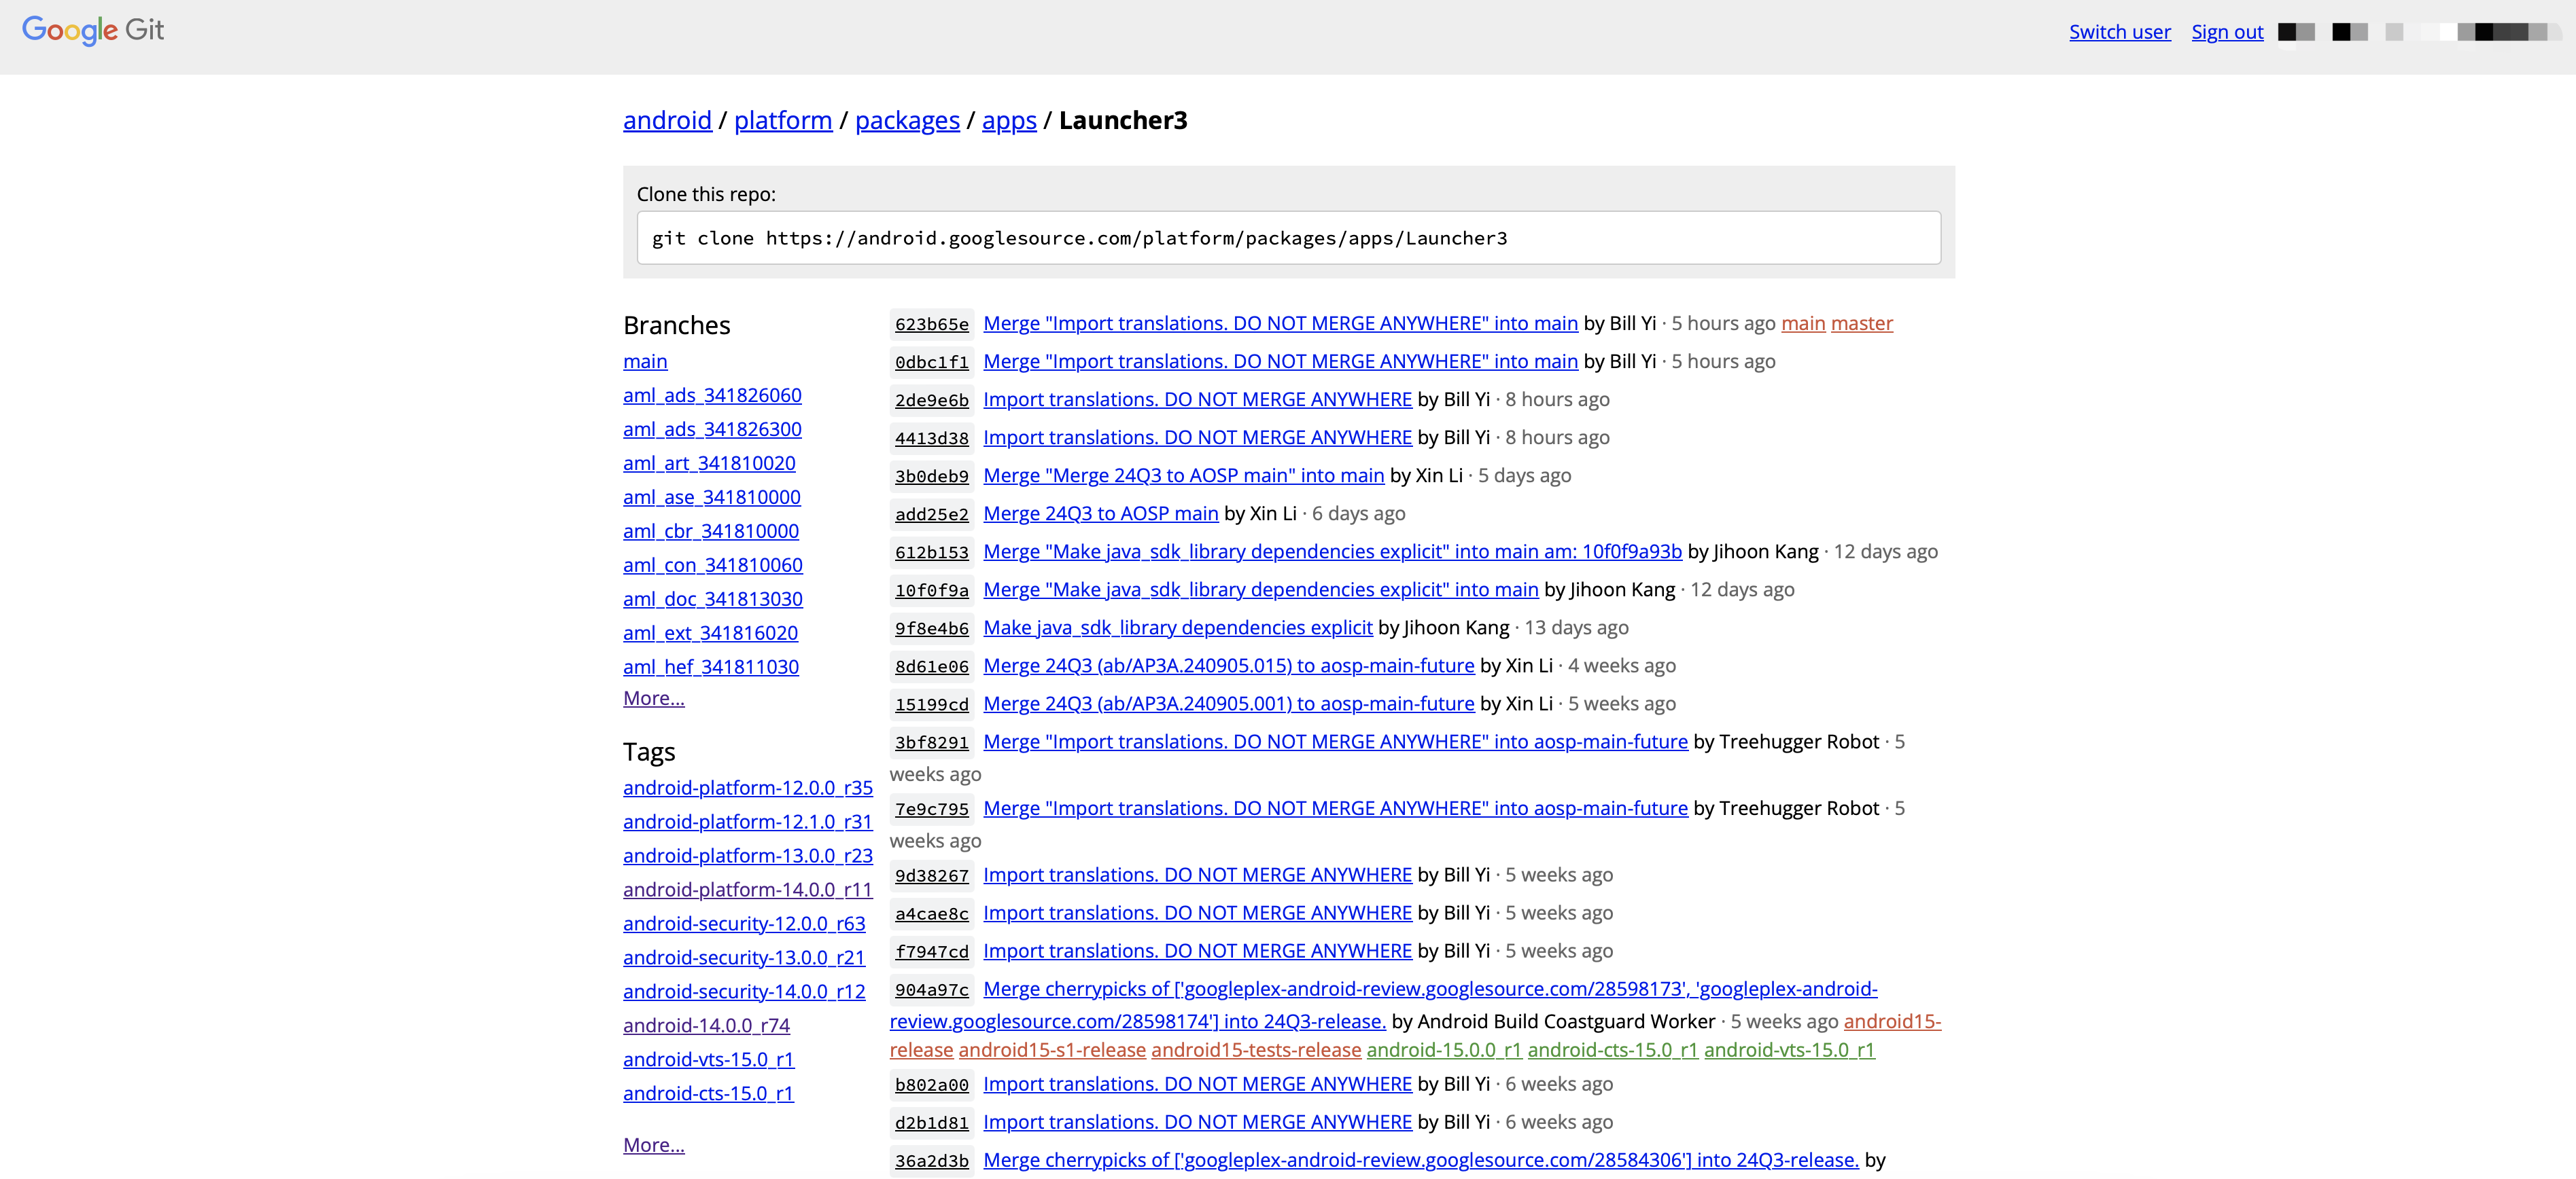
Task: Click android15-tests-release ref label
Action: [1256, 1050]
